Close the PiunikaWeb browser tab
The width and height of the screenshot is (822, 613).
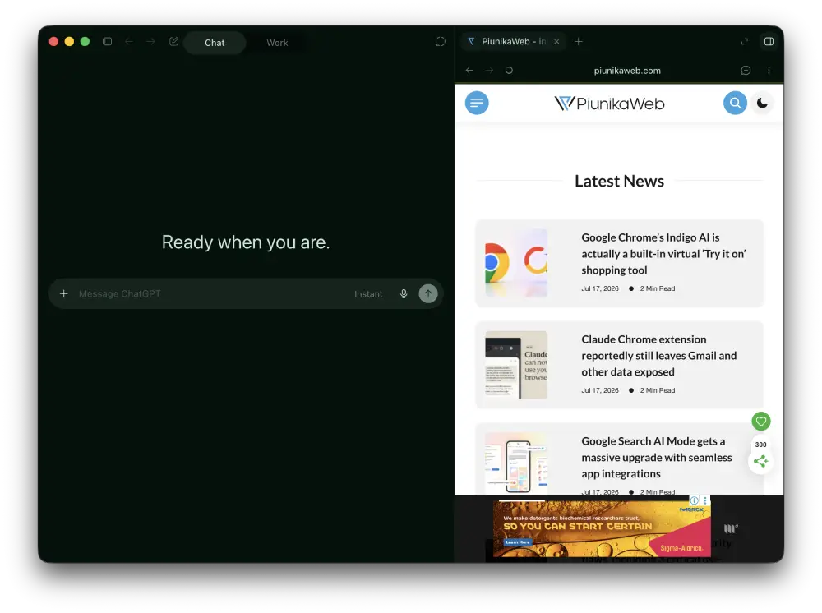click(x=556, y=41)
